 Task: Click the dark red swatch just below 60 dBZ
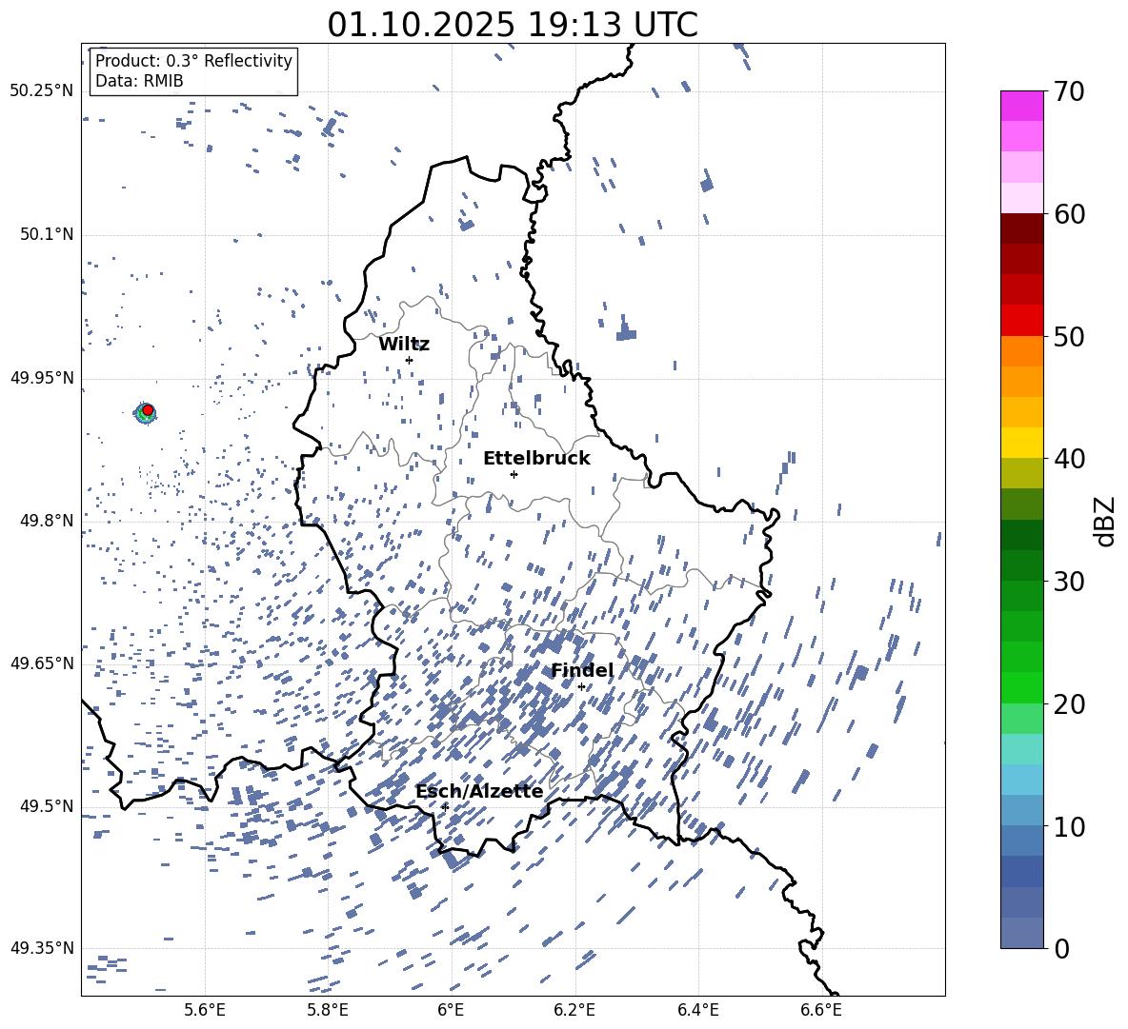(x=1021, y=228)
